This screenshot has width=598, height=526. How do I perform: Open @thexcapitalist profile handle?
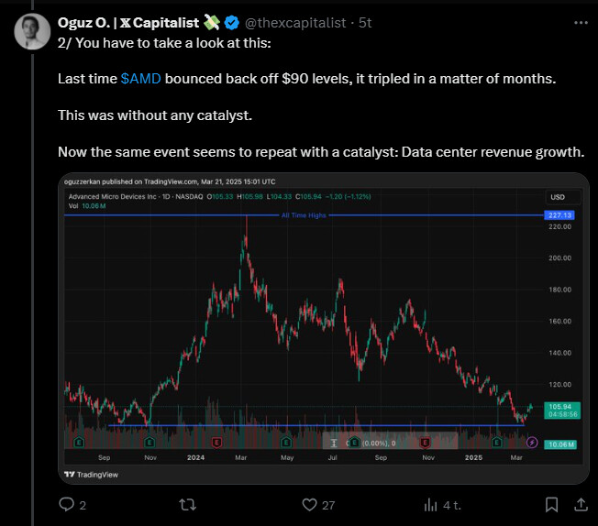pos(293,21)
